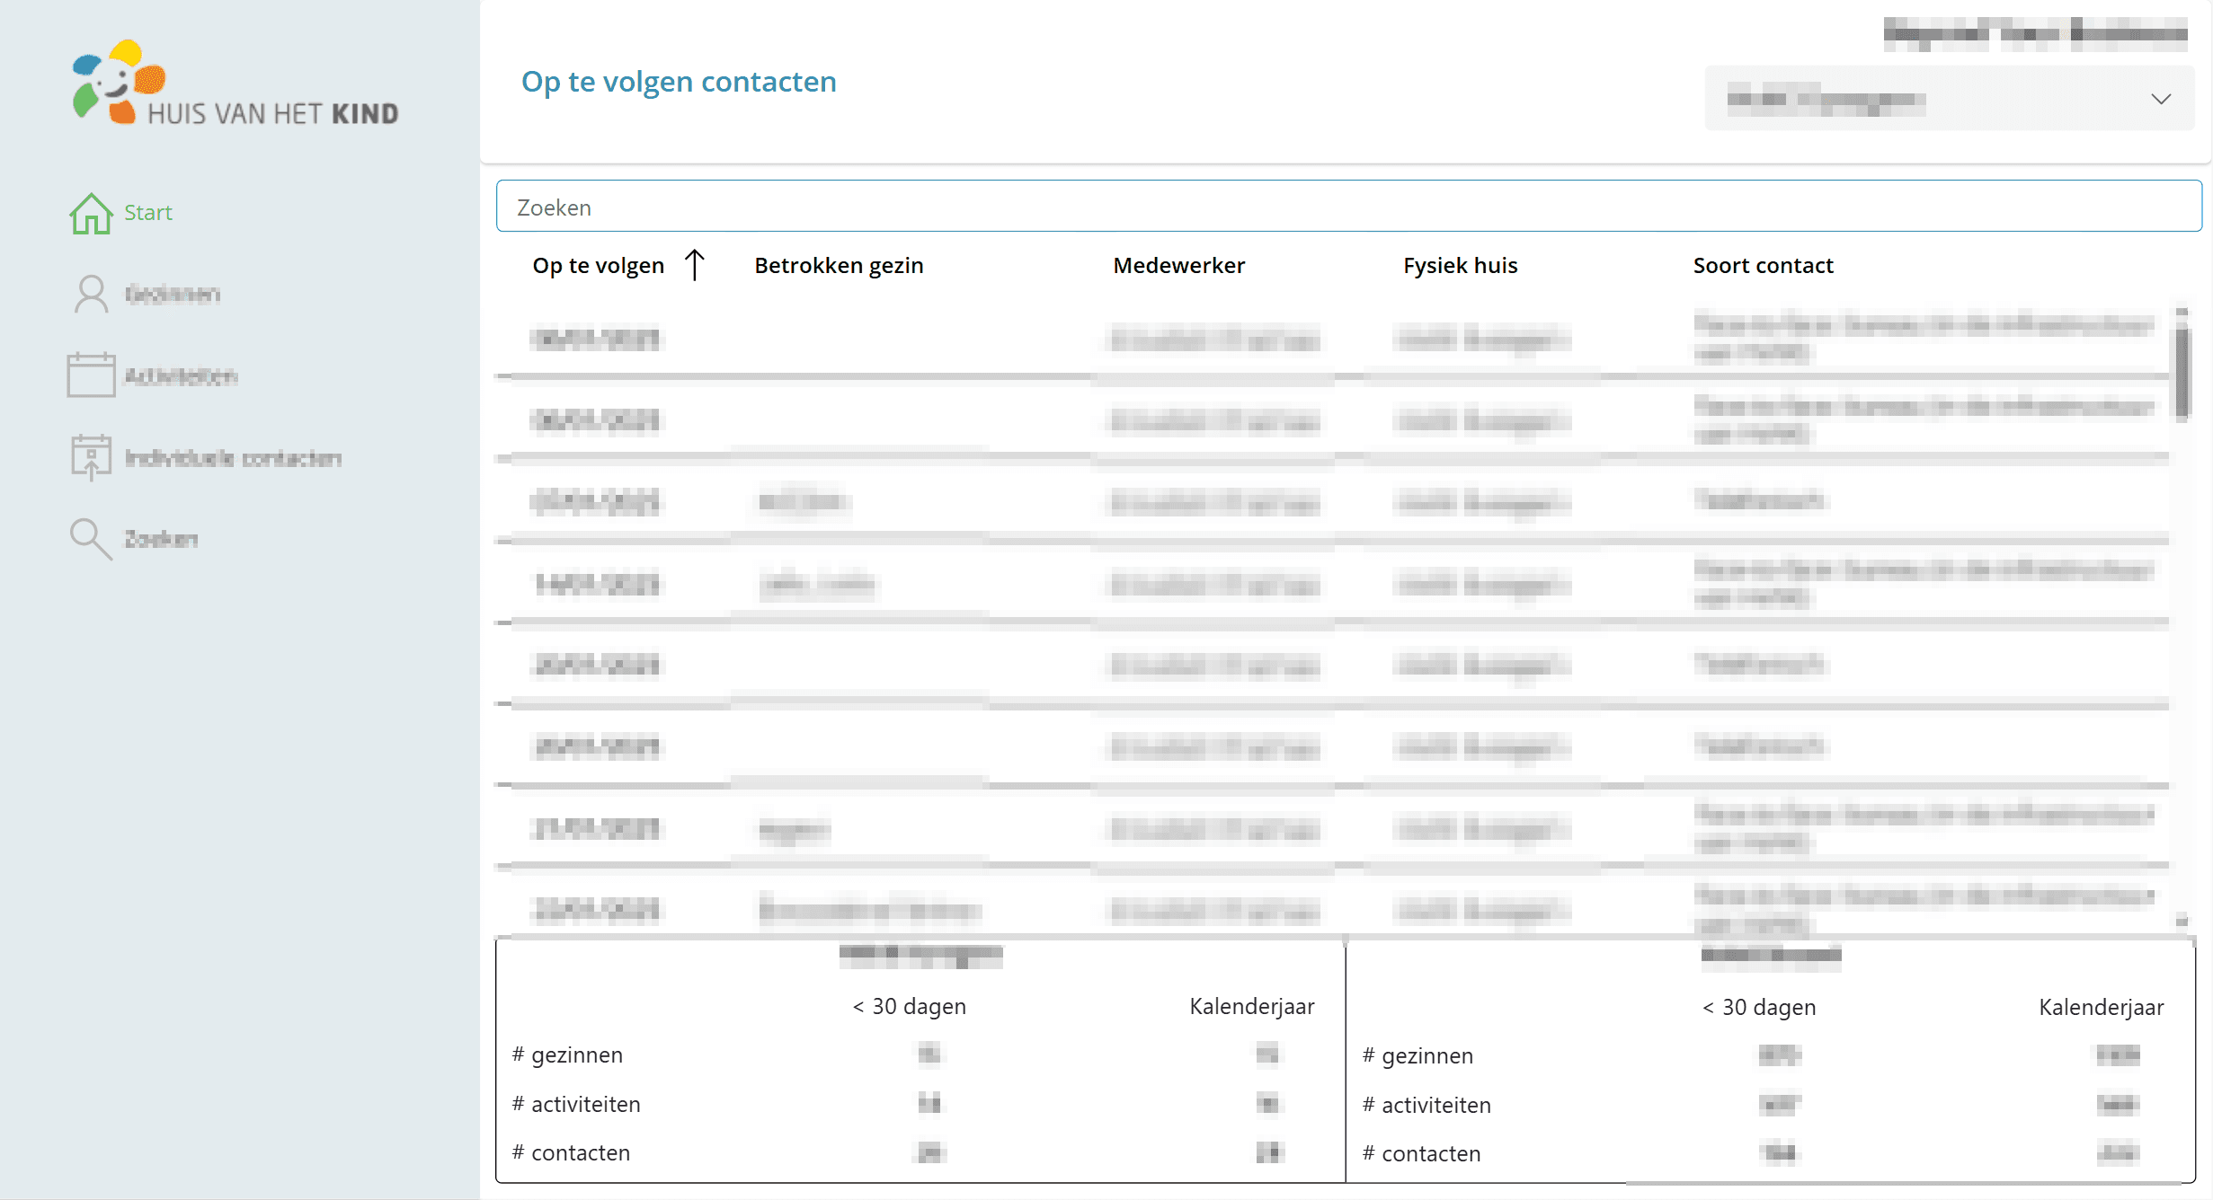Sort by Fysiek huis column header

pyautogui.click(x=1460, y=265)
